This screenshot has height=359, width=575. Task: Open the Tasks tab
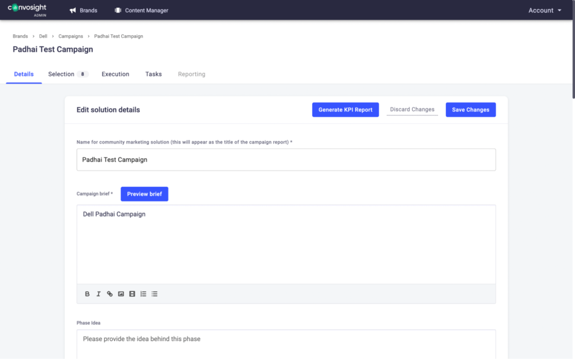(153, 74)
